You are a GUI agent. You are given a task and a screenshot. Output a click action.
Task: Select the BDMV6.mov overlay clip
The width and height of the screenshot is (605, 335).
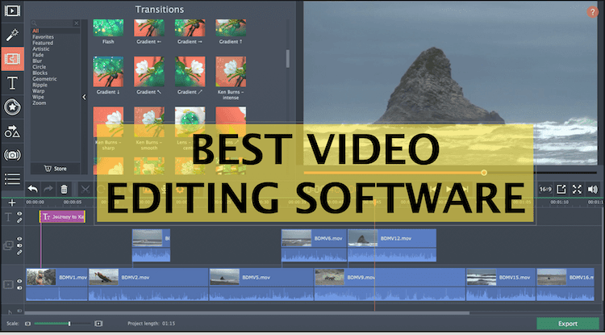(314, 245)
